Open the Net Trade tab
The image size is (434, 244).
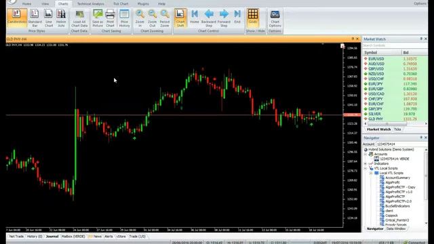pyautogui.click(x=16, y=237)
